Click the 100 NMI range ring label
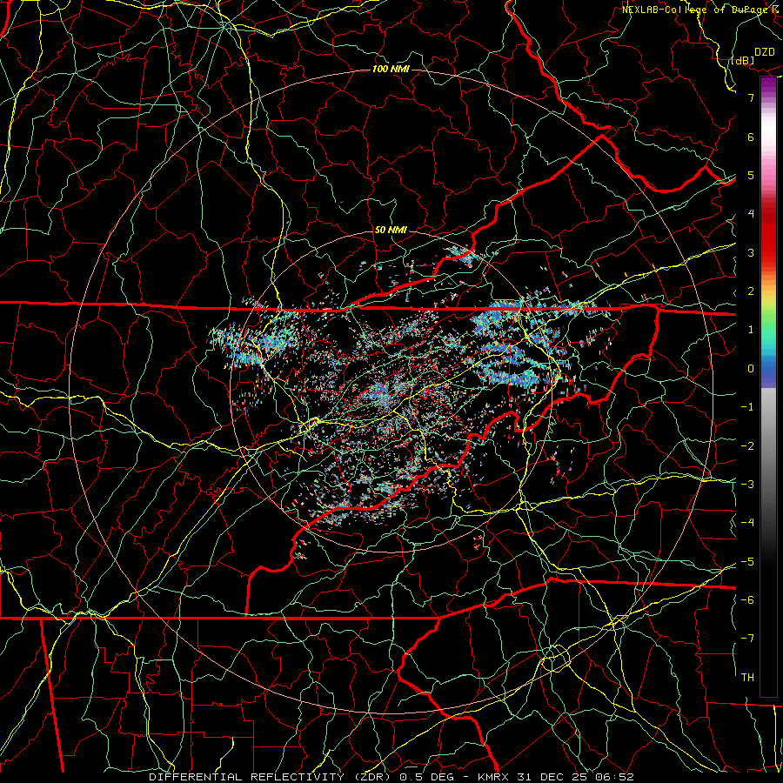This screenshot has height=783, width=783. (x=391, y=69)
